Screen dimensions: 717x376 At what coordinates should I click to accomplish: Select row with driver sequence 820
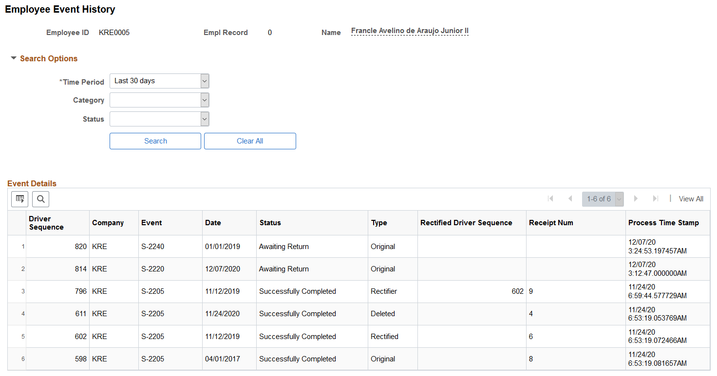[x=358, y=247]
